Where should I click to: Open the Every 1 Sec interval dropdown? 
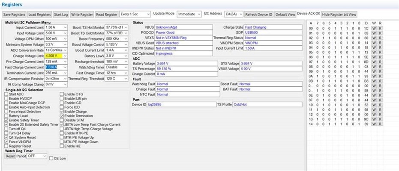click(x=135, y=14)
